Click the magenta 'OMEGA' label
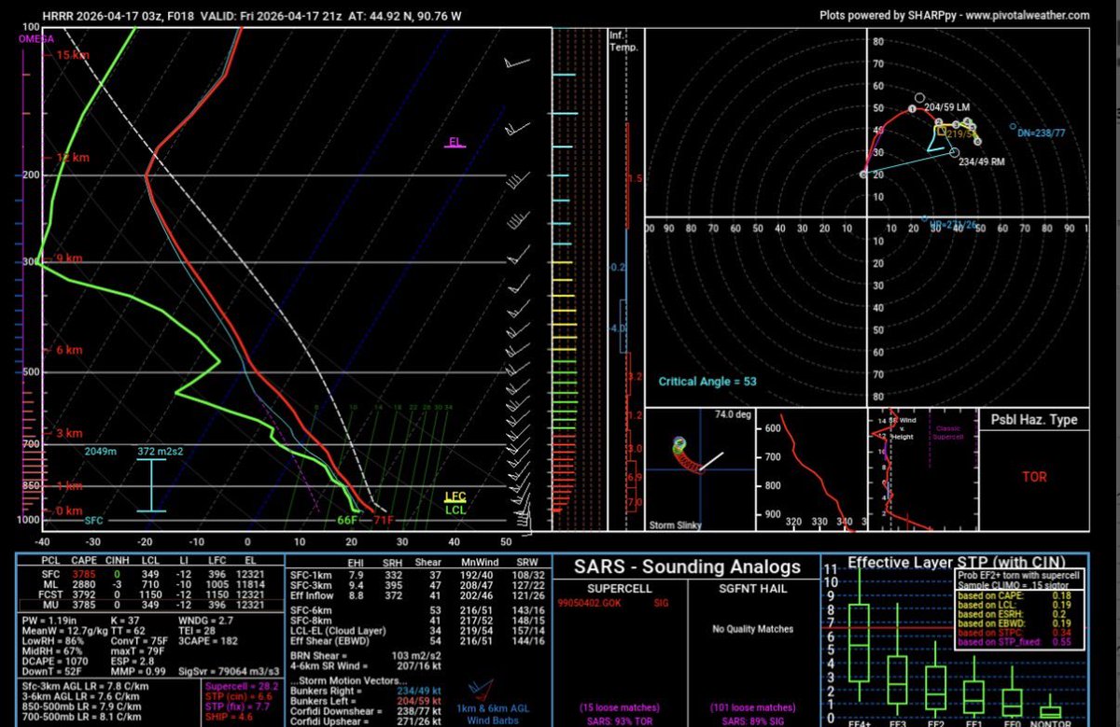This screenshot has height=727, width=1120. (35, 39)
